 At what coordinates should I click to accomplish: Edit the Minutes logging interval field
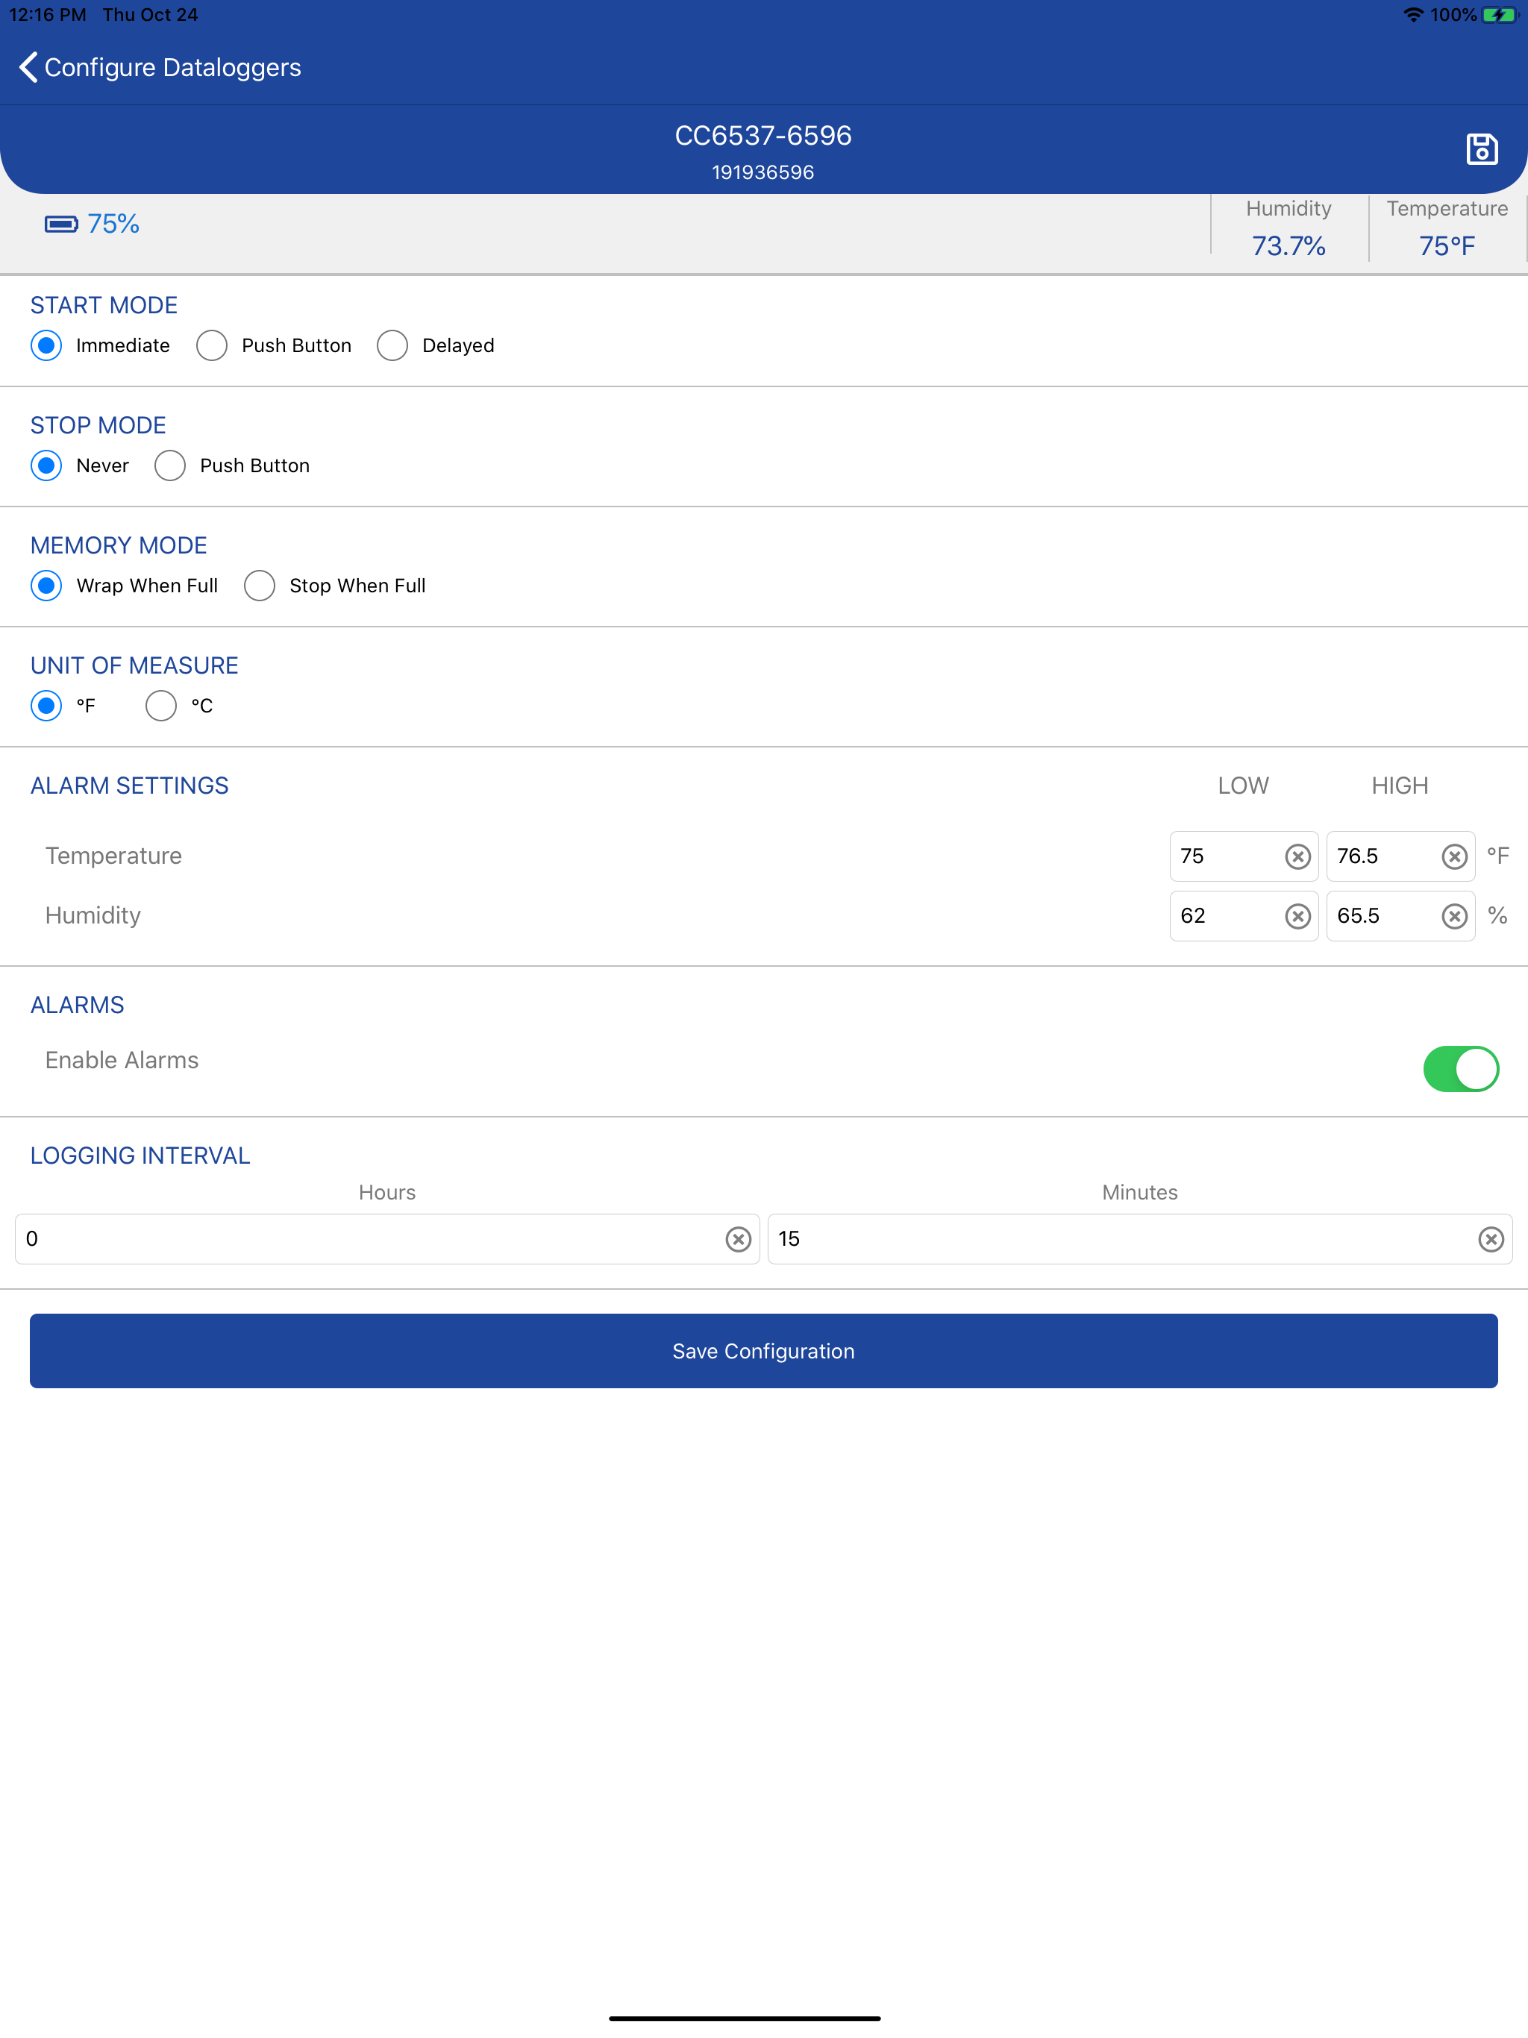(1140, 1239)
